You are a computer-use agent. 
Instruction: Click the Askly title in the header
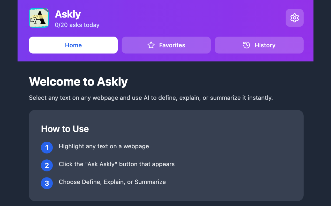pyautogui.click(x=68, y=14)
